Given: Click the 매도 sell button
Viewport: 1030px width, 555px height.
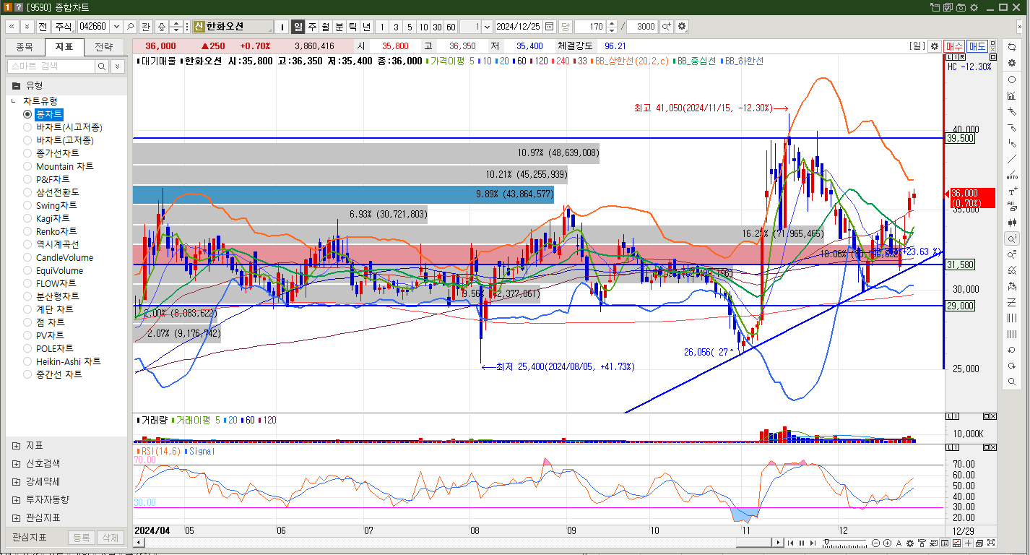Looking at the screenshot, I should point(978,46).
